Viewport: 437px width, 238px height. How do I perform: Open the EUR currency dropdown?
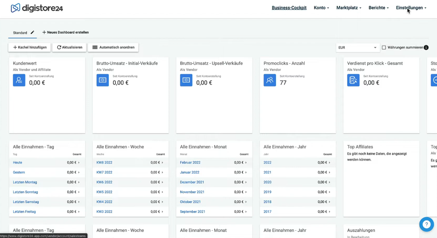[357, 47]
